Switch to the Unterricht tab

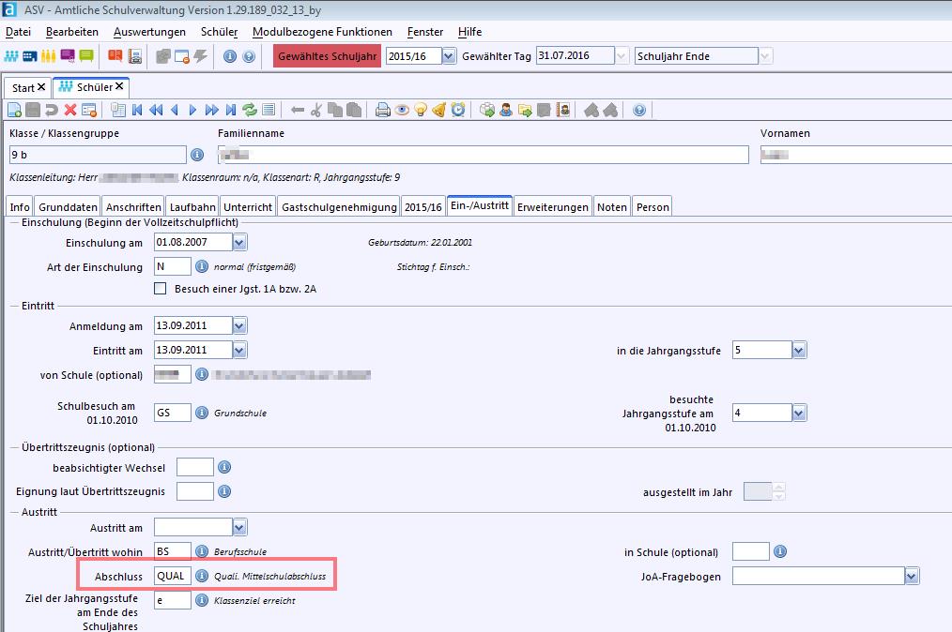(x=248, y=207)
